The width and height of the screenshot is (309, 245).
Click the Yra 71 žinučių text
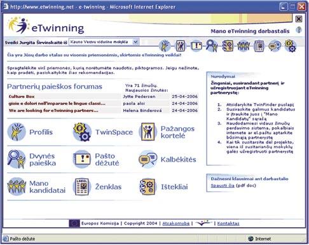141,85
